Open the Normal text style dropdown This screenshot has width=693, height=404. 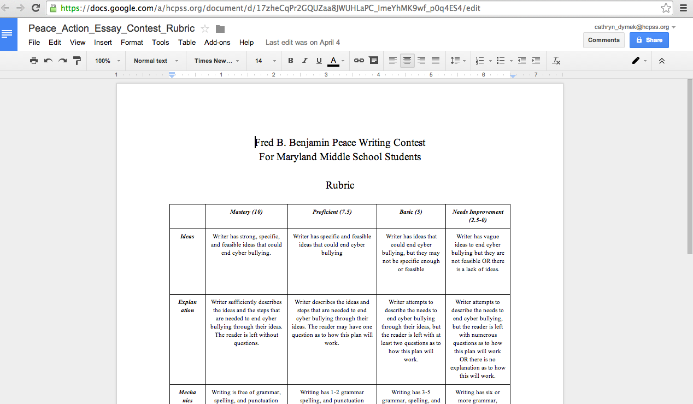click(156, 61)
